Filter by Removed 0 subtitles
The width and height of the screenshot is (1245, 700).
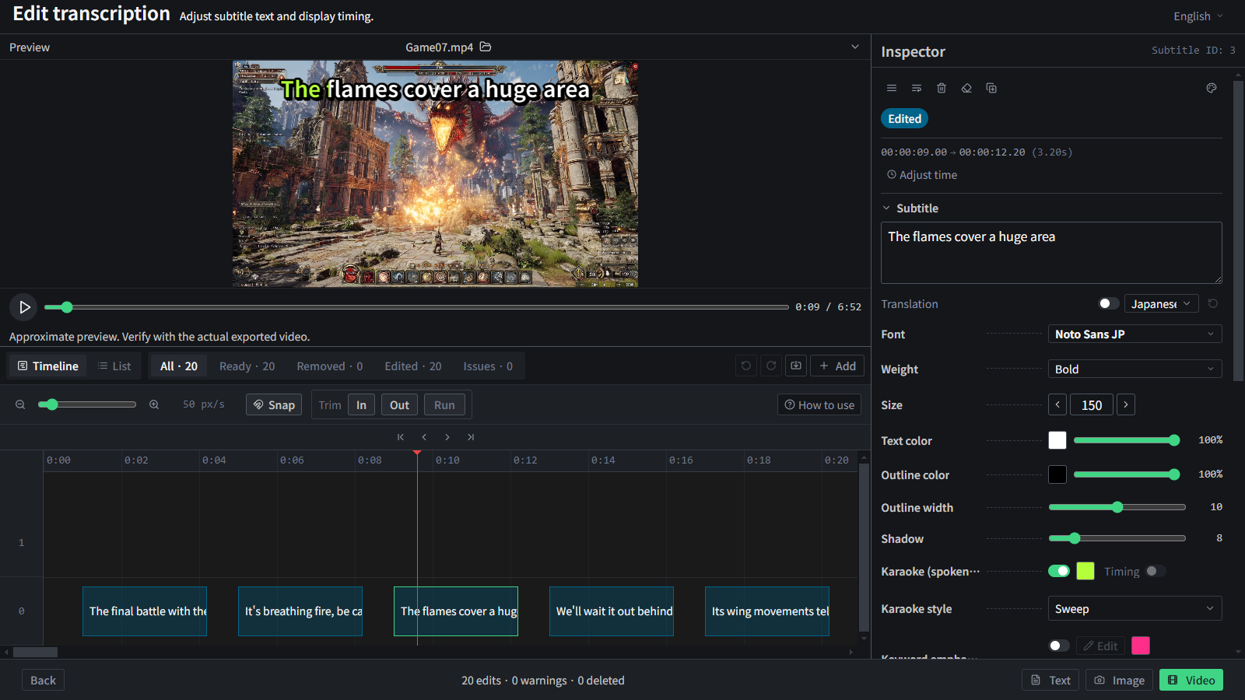coord(330,366)
